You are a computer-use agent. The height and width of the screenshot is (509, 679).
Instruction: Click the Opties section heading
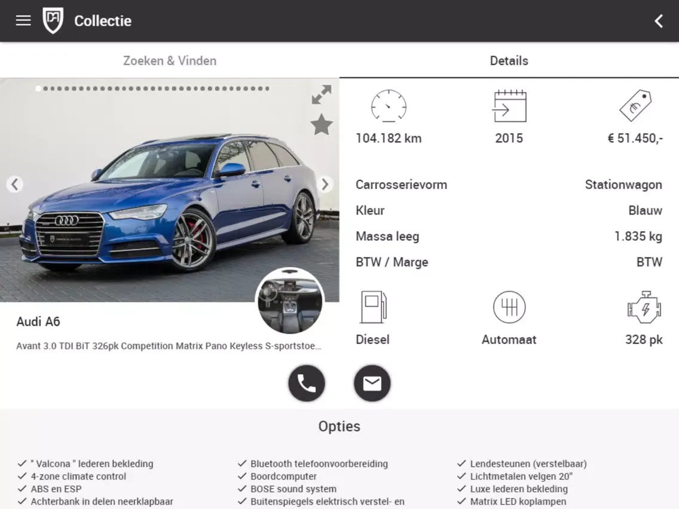tap(339, 427)
